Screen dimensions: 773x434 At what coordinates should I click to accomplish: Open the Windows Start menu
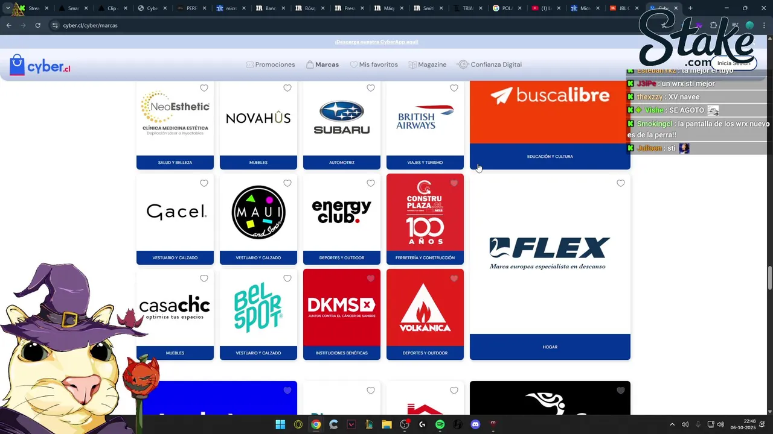pos(280,424)
